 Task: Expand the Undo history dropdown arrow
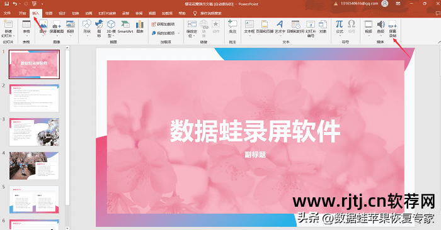point(20,4)
